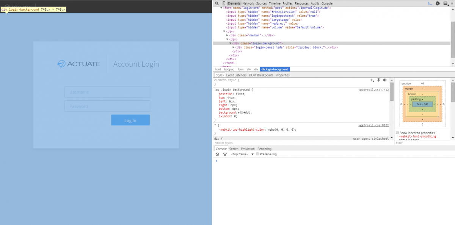Clear the console log icon

(x=217, y=154)
